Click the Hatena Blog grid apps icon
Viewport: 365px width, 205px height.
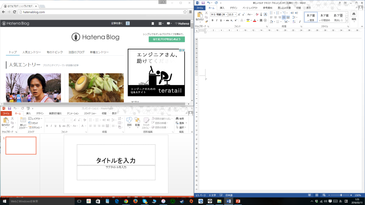[161, 23]
